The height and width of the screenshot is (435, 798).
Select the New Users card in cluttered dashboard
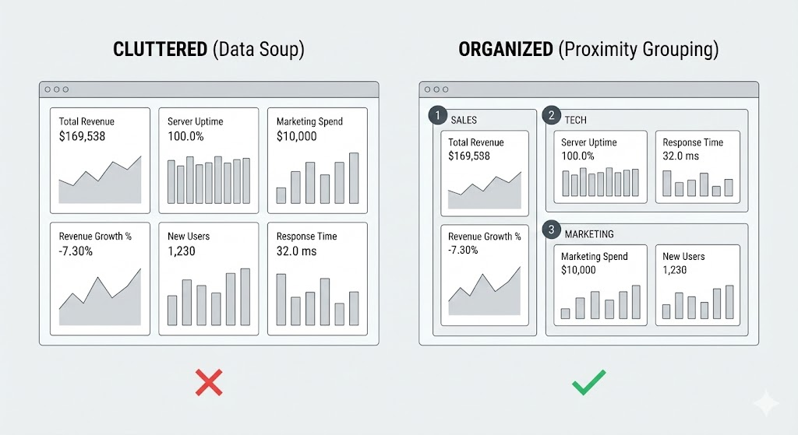coord(208,279)
